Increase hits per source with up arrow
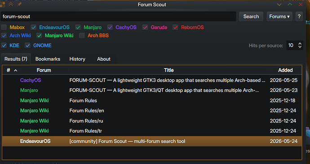 [300, 43]
